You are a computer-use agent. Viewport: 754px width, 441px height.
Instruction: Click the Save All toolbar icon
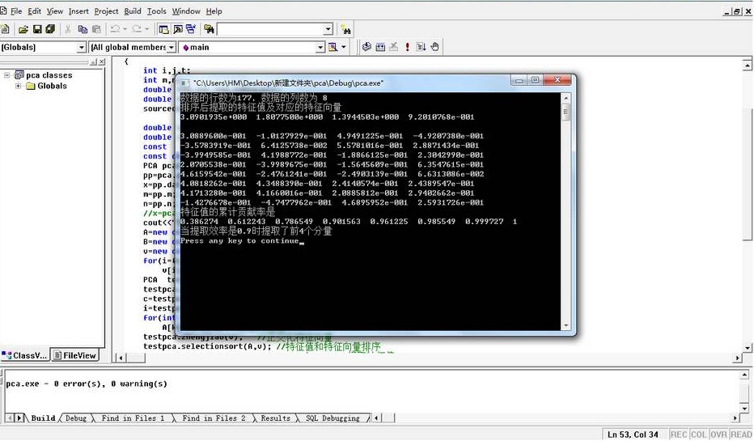(50, 29)
